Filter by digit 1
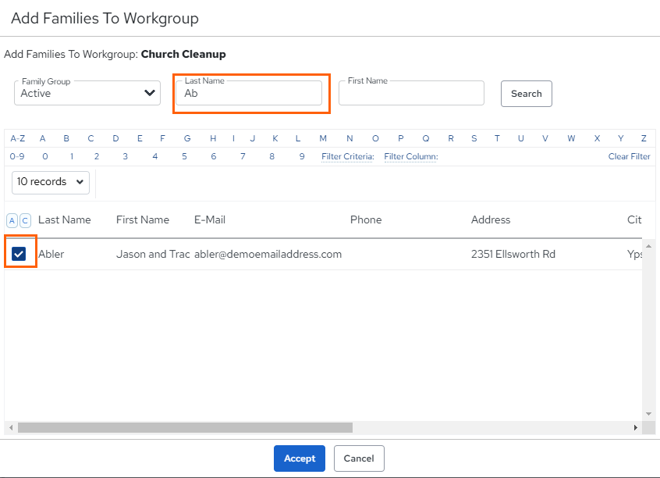 coord(72,156)
